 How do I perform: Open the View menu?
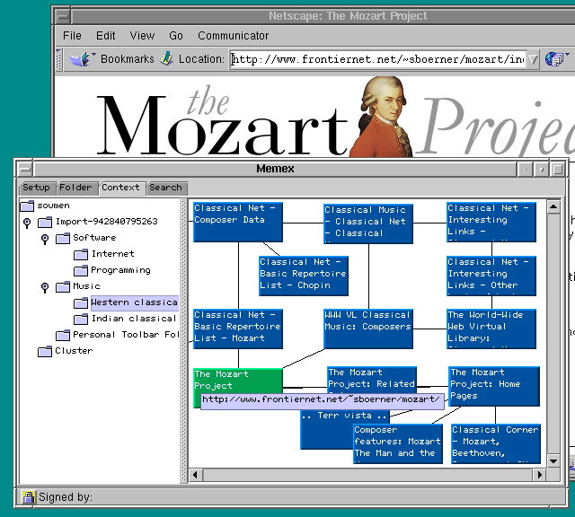[142, 36]
